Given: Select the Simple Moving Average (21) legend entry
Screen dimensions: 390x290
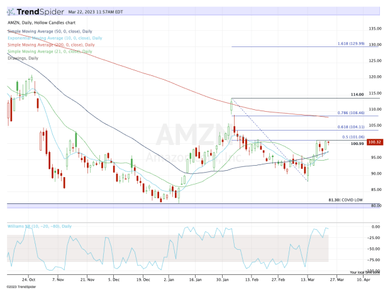Looking at the screenshot, I should click(50, 51).
